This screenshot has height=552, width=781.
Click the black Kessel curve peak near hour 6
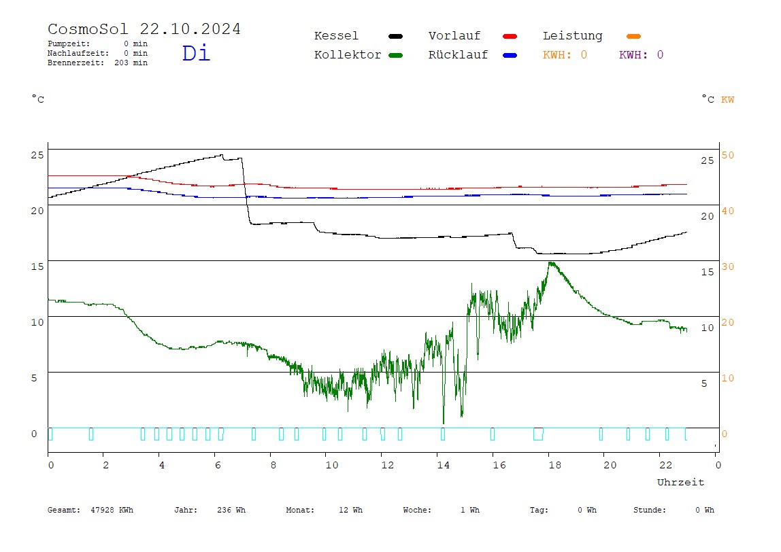(x=221, y=155)
